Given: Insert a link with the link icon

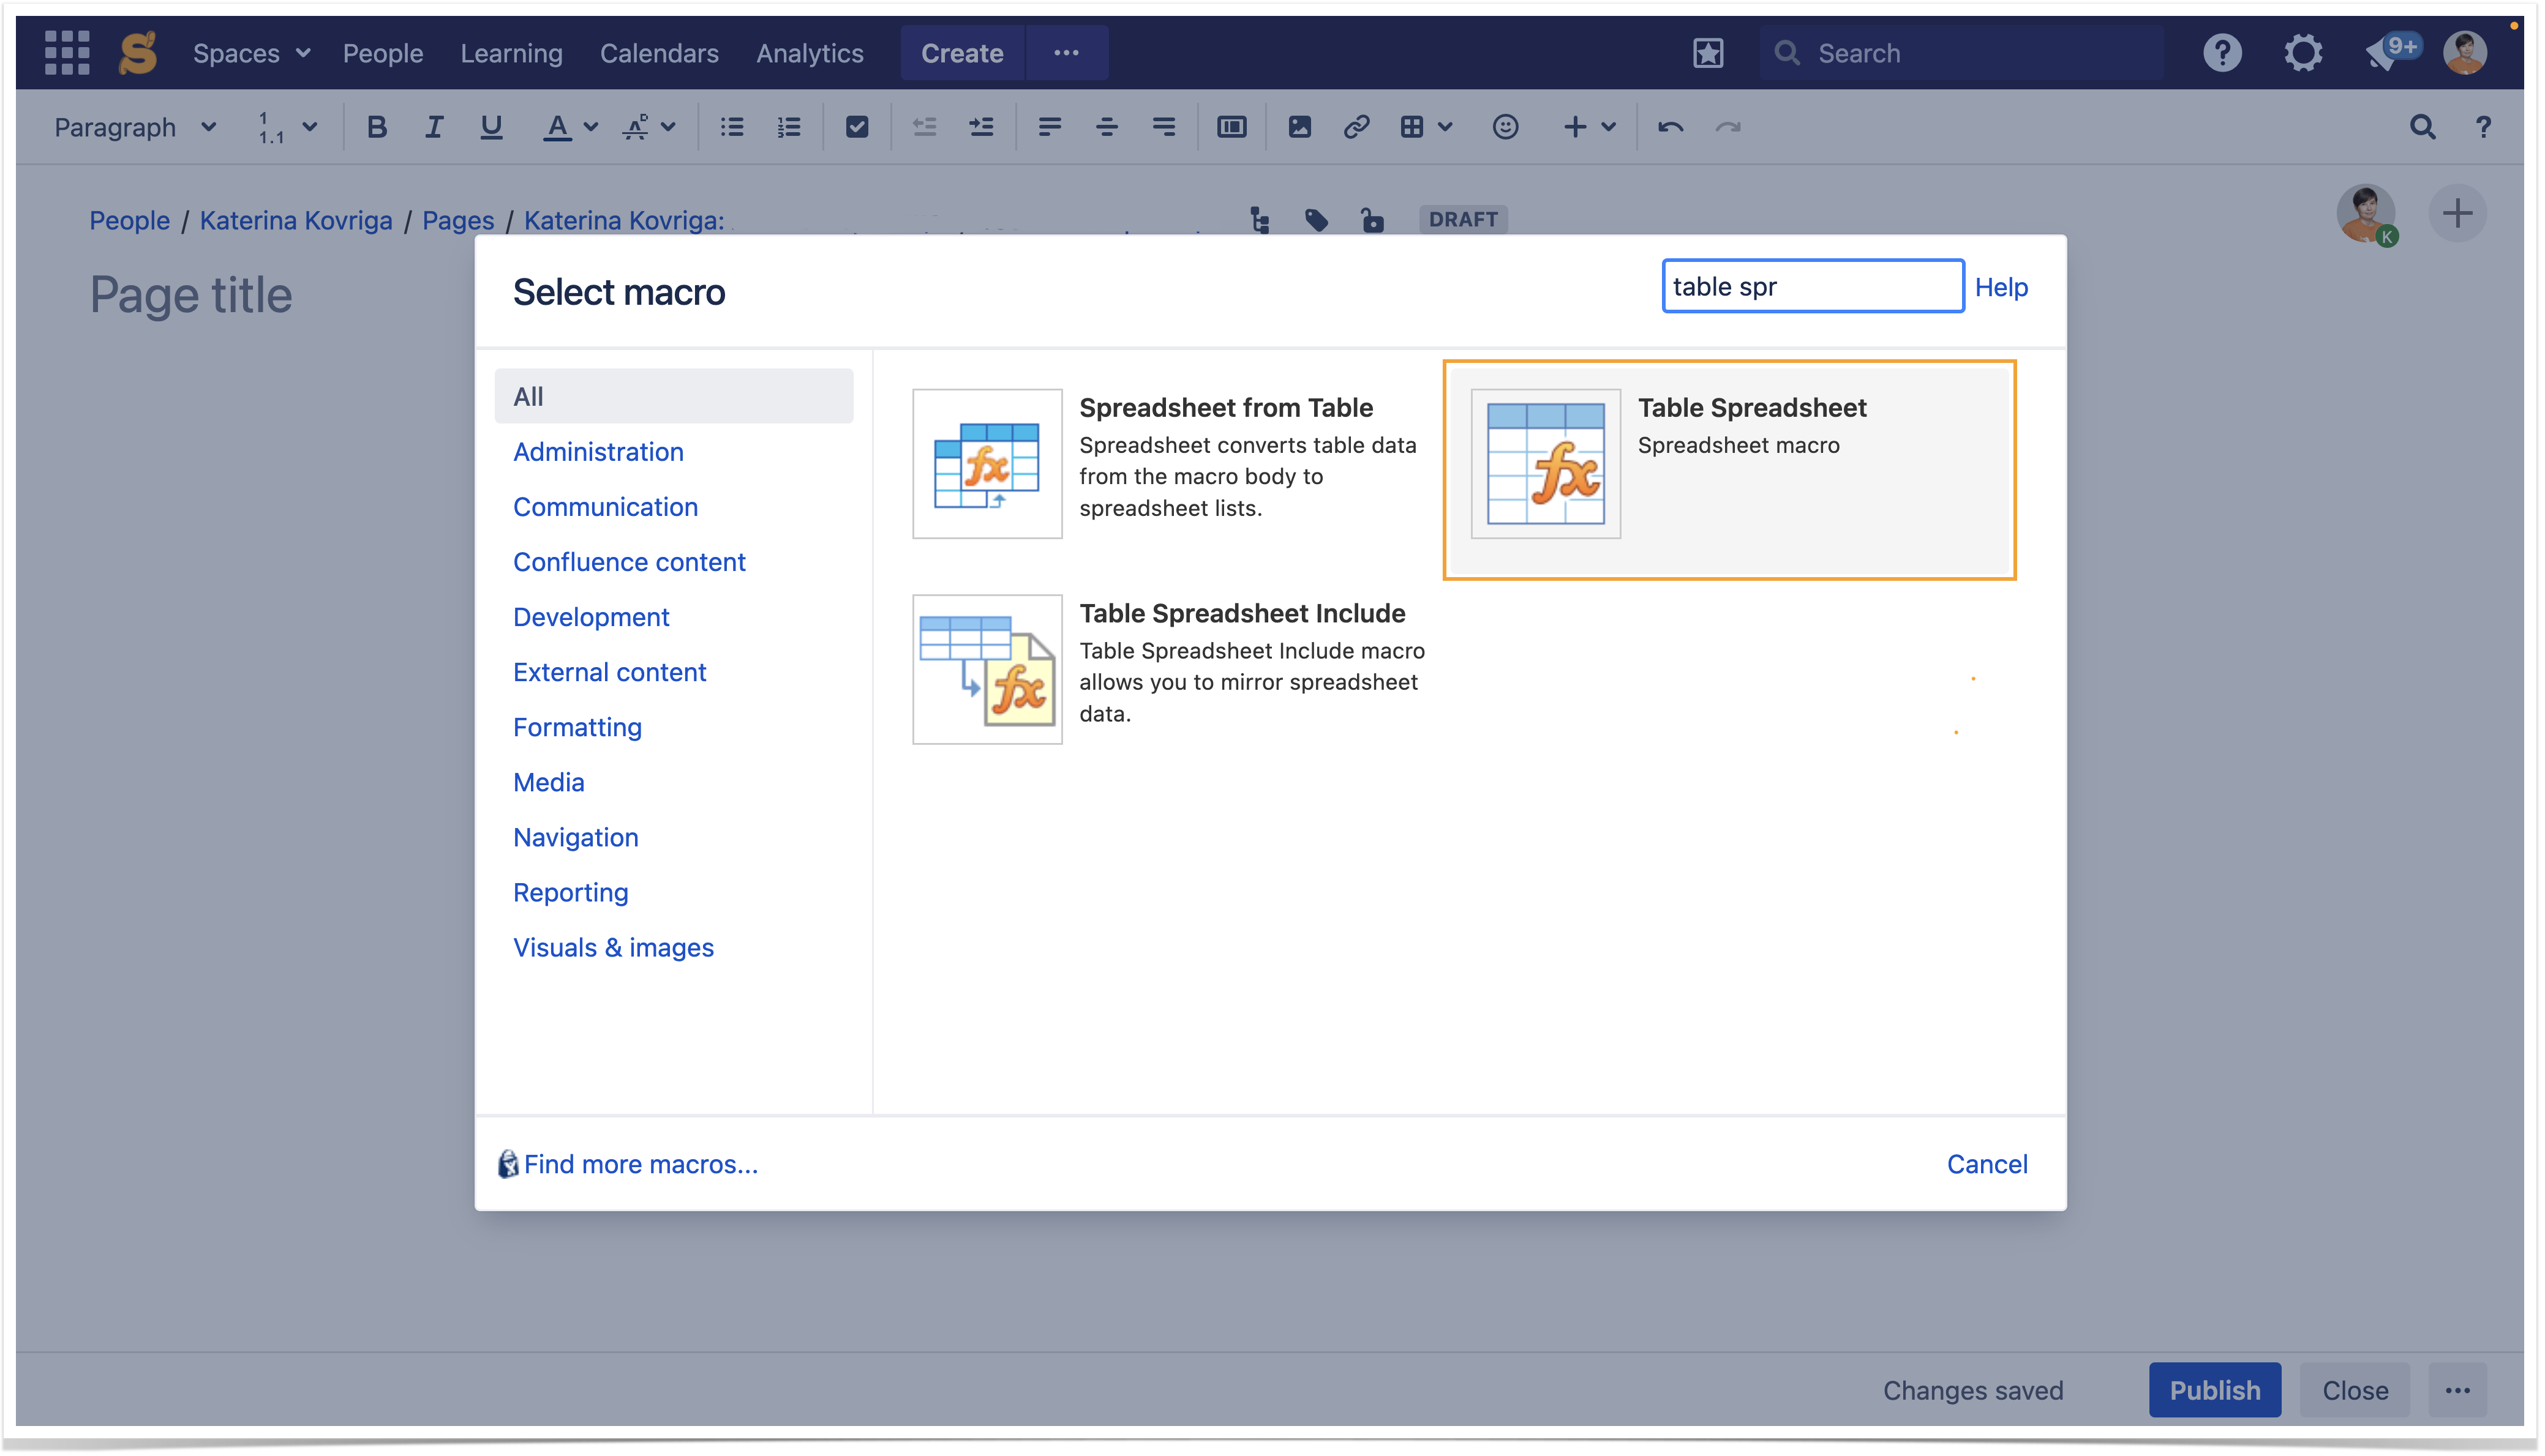Looking at the screenshot, I should coord(1356,127).
